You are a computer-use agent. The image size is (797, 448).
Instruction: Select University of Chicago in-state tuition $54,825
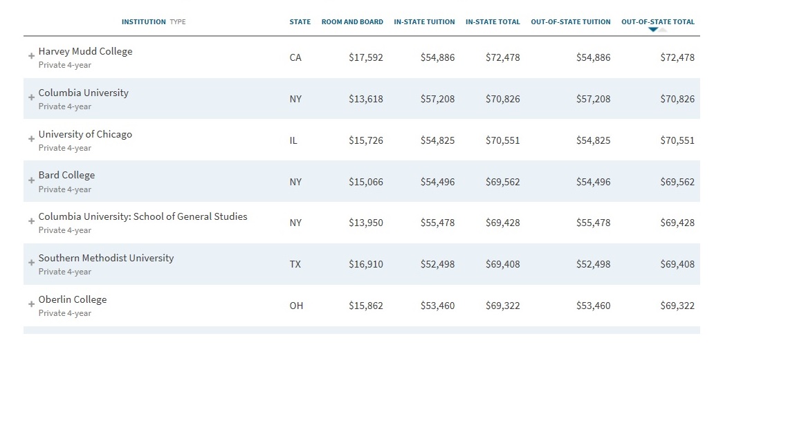tap(438, 140)
